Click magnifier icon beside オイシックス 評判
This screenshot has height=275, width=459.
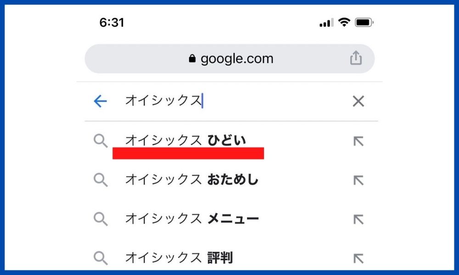pos(101,258)
